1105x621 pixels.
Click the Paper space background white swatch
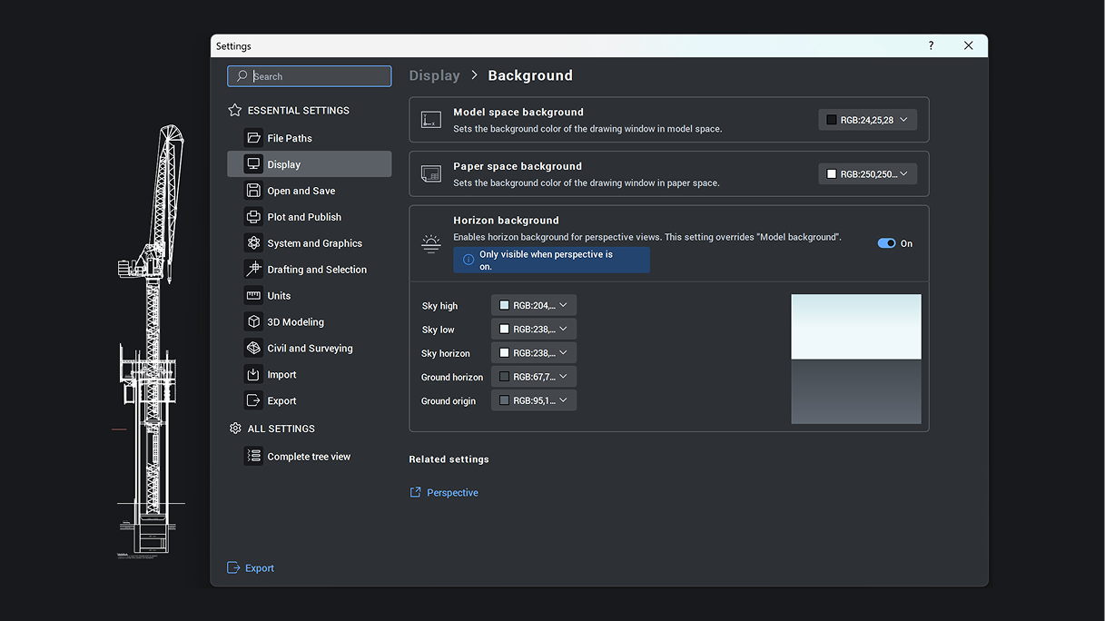click(831, 173)
